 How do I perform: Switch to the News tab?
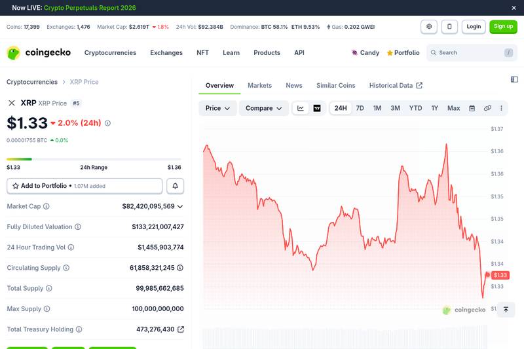[294, 86]
